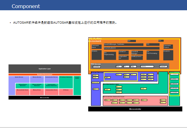This screenshot has width=187, height=140.
Task: Select the 'Application Layer' block in left diagram
Action: (45, 69)
